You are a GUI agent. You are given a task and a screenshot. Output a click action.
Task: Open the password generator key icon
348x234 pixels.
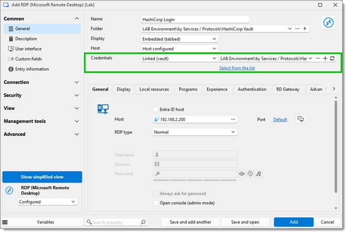[x=258, y=174]
